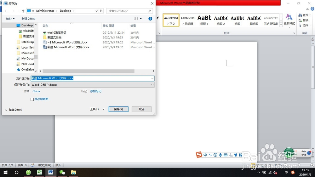This screenshot has width=315, height=177.
Task: Expand address bar previous locations dropdown
Action: 96,11
